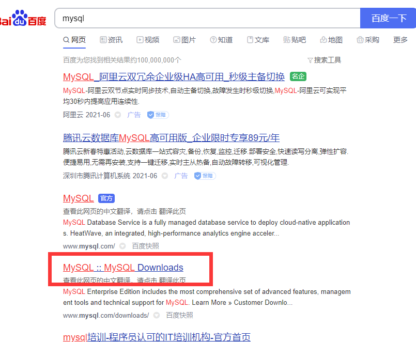This screenshot has height=342, width=416.
Task: Click the mysql search input field
Action: click(207, 18)
